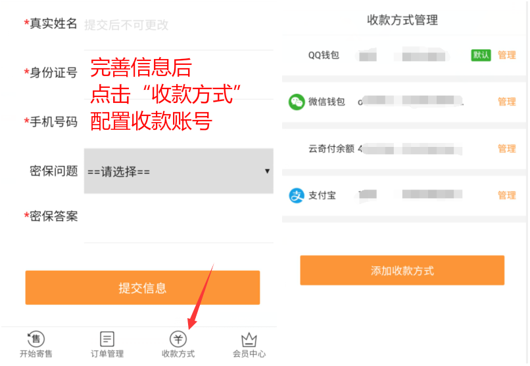Focus the 密保答案 input field
Image resolution: width=530 pixels, height=366 pixels.
click(x=178, y=216)
